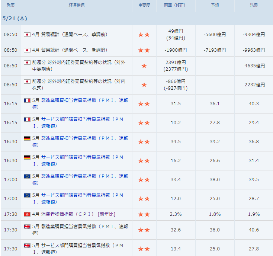The height and width of the screenshot is (256, 273).
Task: Click the 経済指標 column header
Action: pos(77,5)
